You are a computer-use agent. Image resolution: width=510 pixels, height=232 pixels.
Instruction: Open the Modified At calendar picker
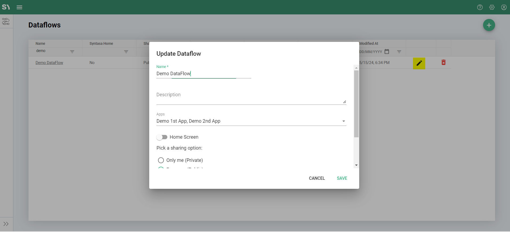coord(387,51)
